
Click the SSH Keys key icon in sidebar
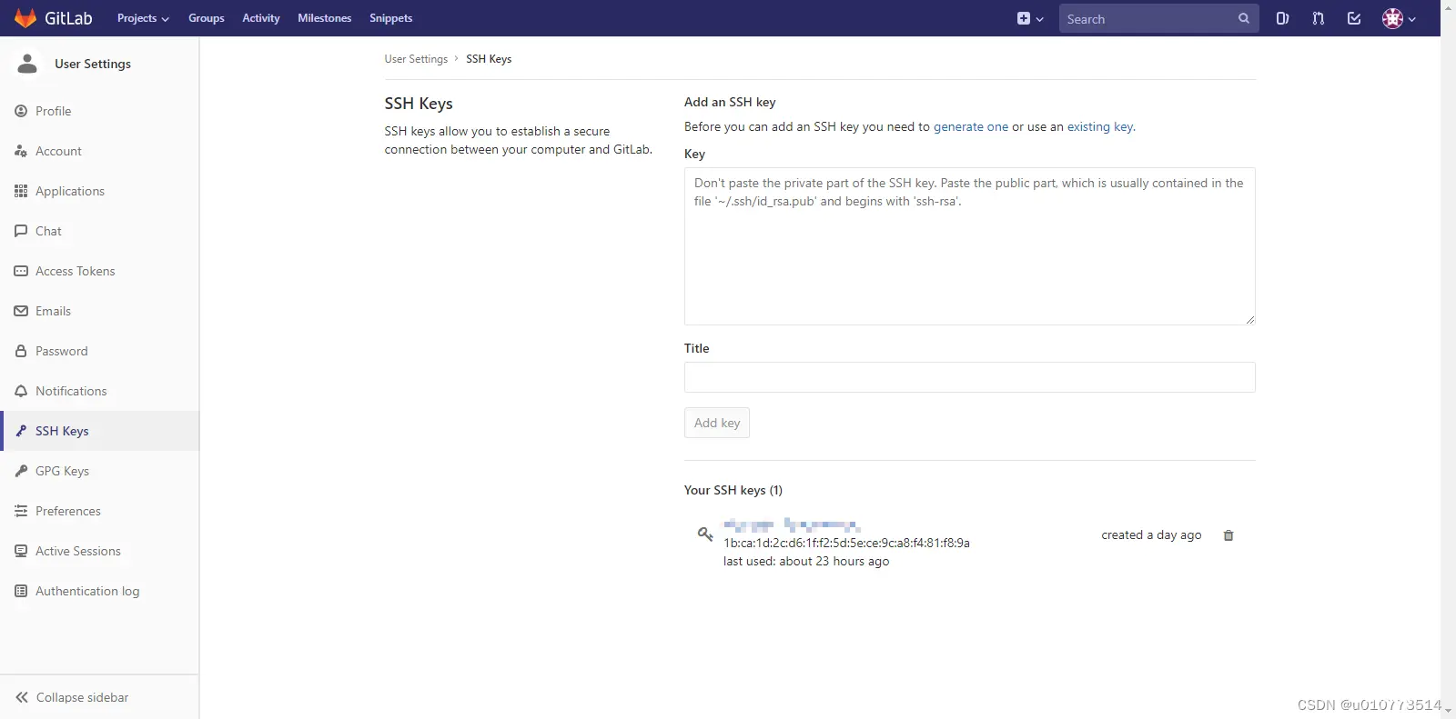tap(21, 431)
